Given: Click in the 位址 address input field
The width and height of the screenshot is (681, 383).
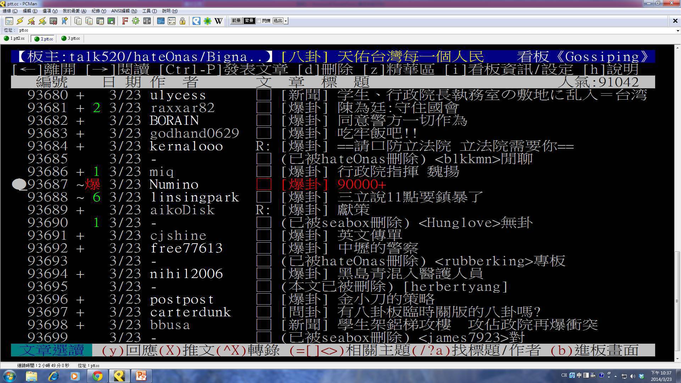Looking at the screenshot, I should [x=319, y=30].
